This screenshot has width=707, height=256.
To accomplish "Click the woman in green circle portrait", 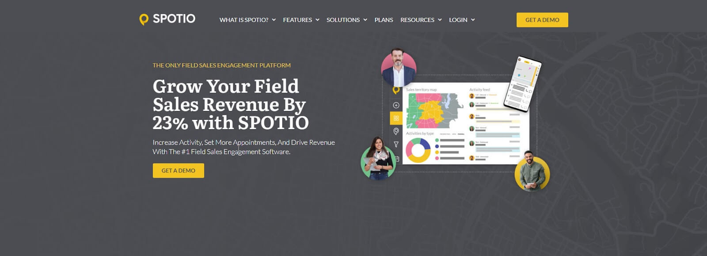I will 378,158.
